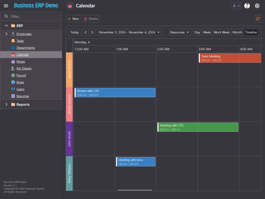Image resolution: width=265 pixels, height=199 pixels.
Task: Open the Users link
Action: coord(20,89)
